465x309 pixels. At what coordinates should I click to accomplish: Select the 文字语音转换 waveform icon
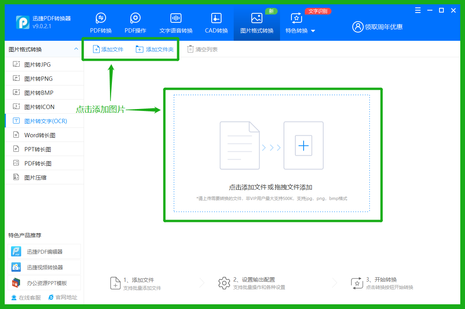(x=176, y=18)
